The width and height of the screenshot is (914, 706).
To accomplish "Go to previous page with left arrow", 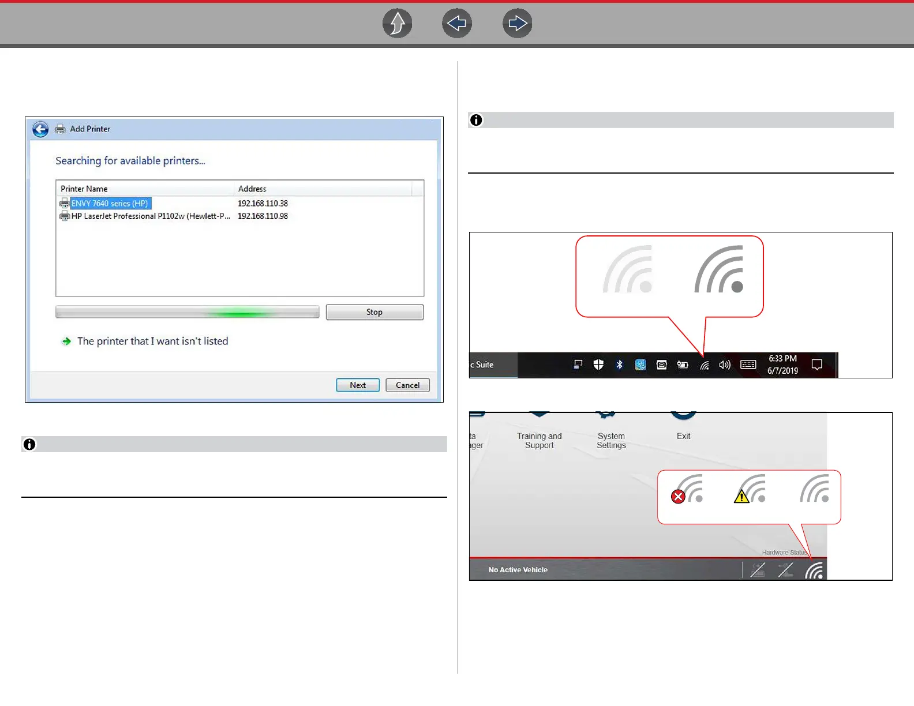I will (x=457, y=24).
